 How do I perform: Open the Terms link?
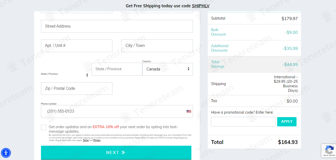click(86, 140)
